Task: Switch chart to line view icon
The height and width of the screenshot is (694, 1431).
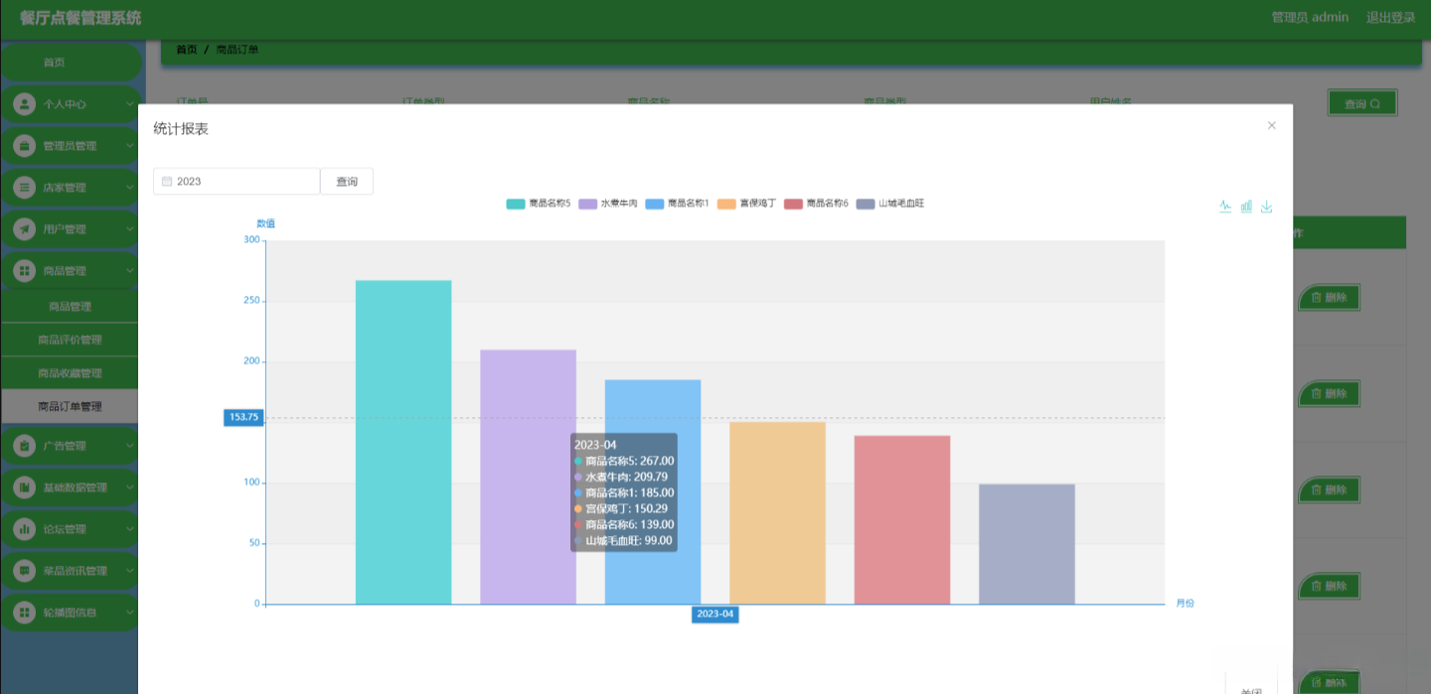Action: click(1225, 207)
